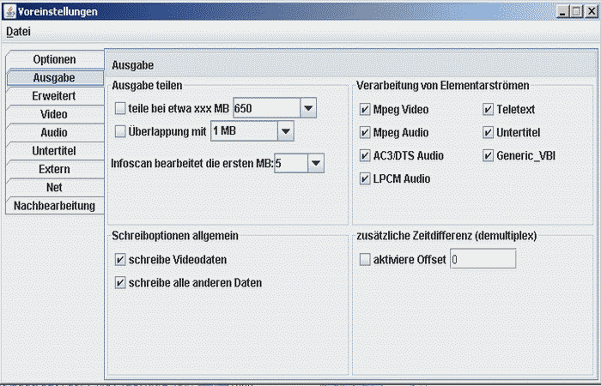Expand the 650 MB split size dropdown
The height and width of the screenshot is (386, 601).
(x=308, y=108)
